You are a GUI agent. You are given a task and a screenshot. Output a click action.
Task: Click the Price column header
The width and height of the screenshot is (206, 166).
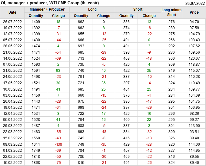pyautogui.click(x=194, y=12)
